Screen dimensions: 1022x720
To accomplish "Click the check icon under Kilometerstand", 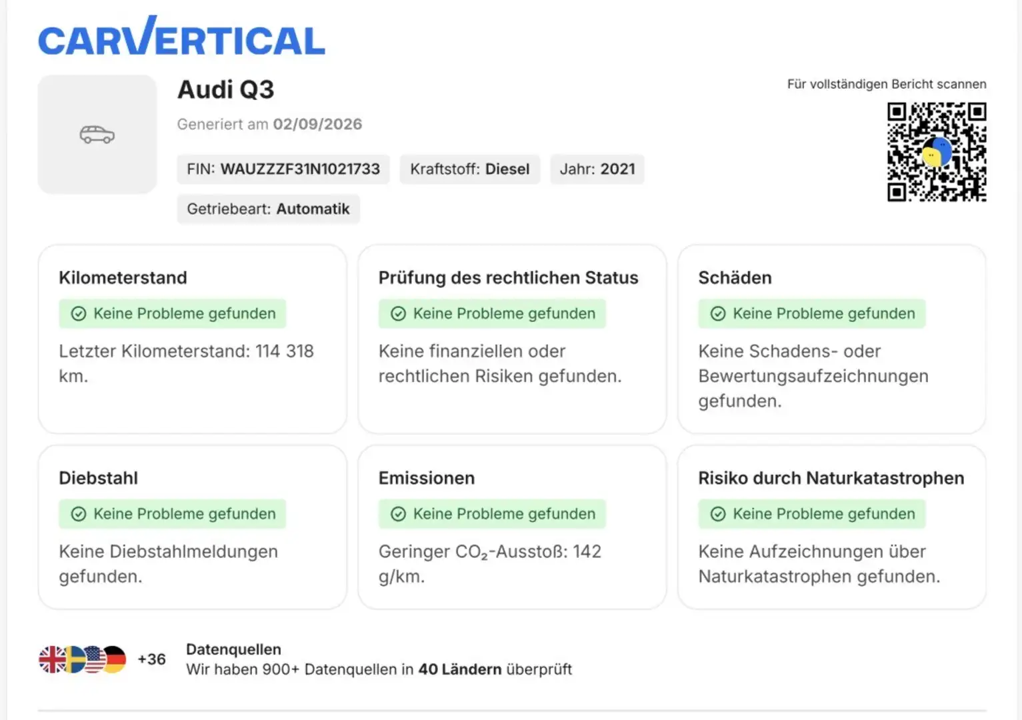I will coord(79,314).
